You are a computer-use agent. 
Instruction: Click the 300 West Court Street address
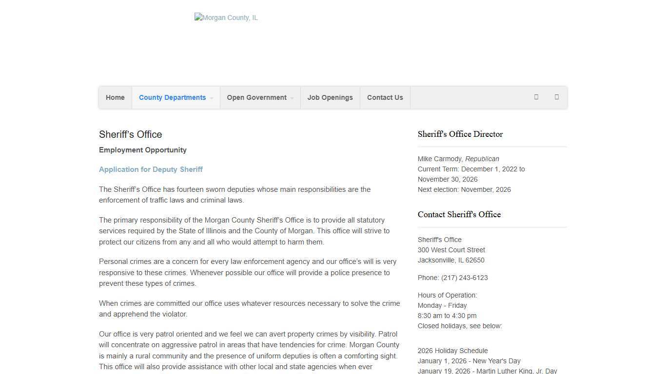point(451,250)
